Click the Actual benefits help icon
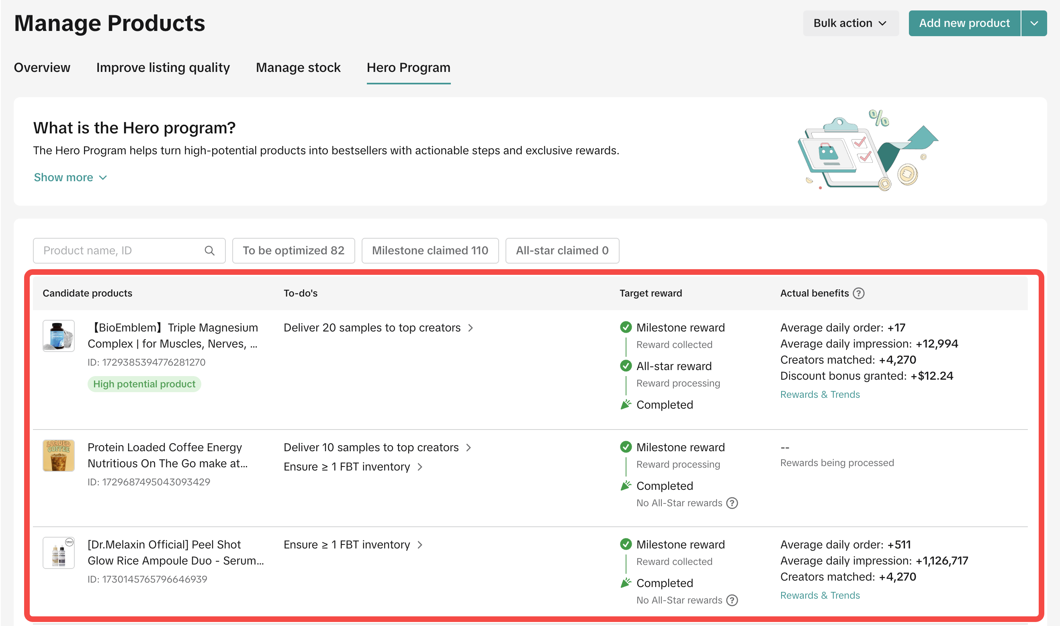This screenshot has height=626, width=1060. 858,293
